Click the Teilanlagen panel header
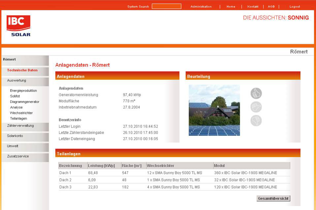This screenshot has width=316, height=210. coord(178,153)
